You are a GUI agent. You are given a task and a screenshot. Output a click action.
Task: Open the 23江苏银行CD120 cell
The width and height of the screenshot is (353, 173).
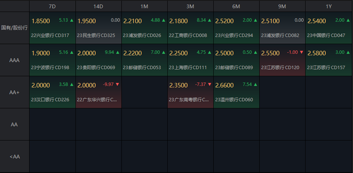282,60
